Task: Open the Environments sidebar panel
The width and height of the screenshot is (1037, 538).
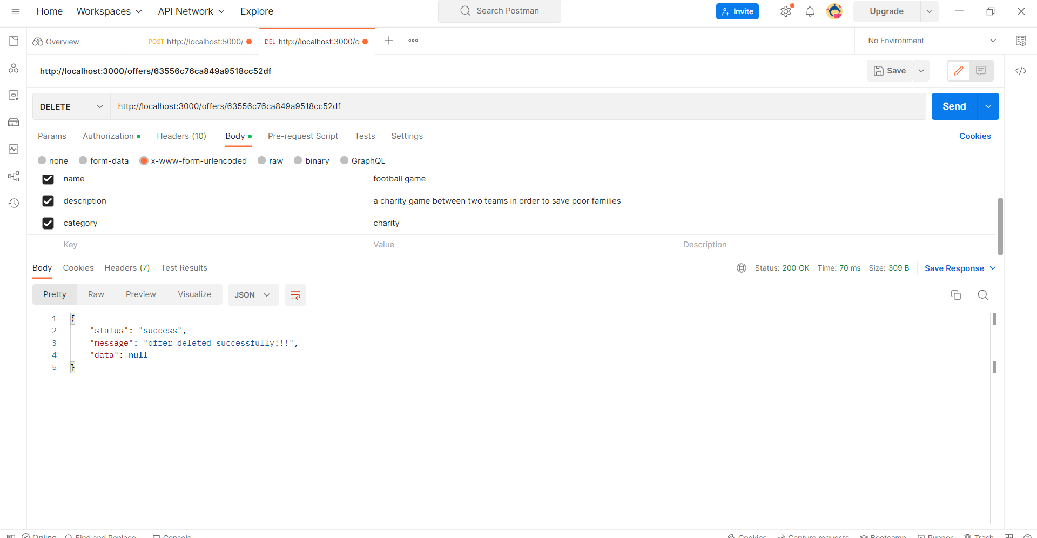Action: click(x=14, y=95)
